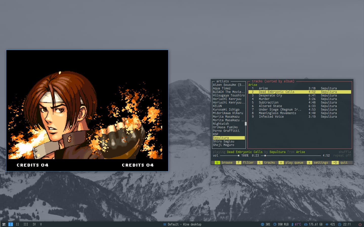
Task: Select track 'Infected Voice'
Action: click(x=300, y=117)
